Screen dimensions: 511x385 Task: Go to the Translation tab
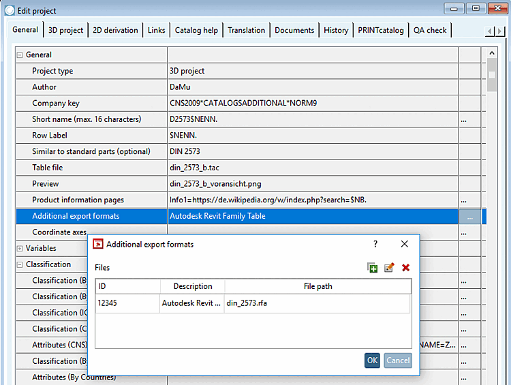[246, 30]
